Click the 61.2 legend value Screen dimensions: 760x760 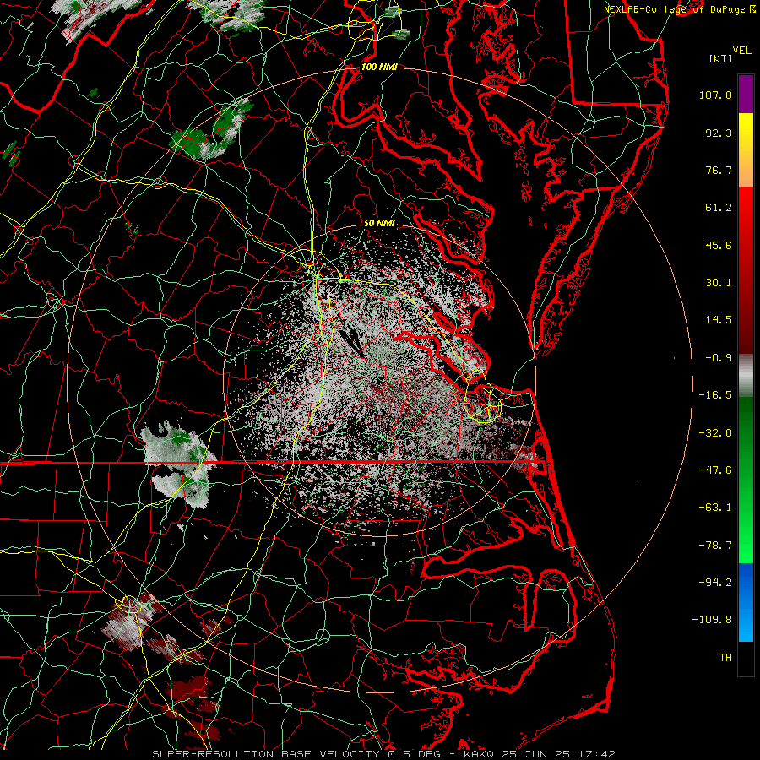(x=719, y=208)
